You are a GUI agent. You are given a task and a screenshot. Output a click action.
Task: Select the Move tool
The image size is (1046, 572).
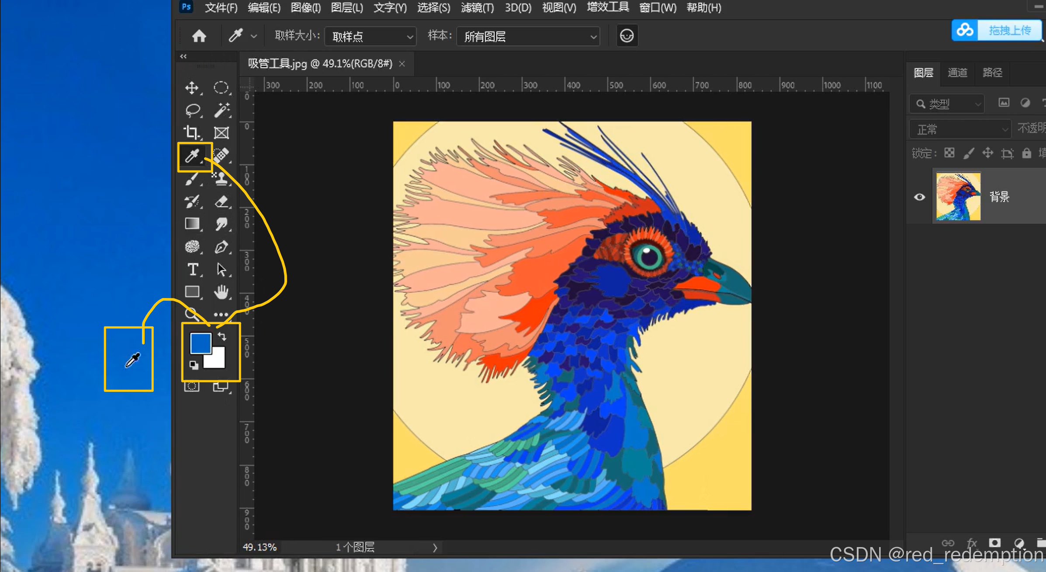[x=192, y=88]
